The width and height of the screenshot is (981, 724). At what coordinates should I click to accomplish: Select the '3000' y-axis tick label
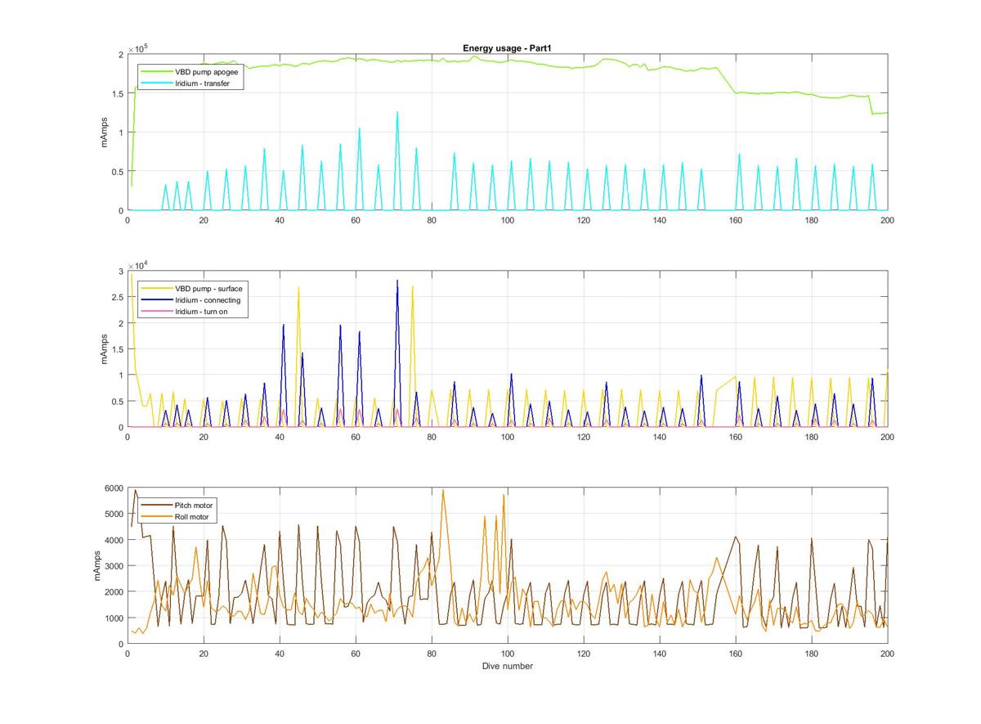[113, 566]
